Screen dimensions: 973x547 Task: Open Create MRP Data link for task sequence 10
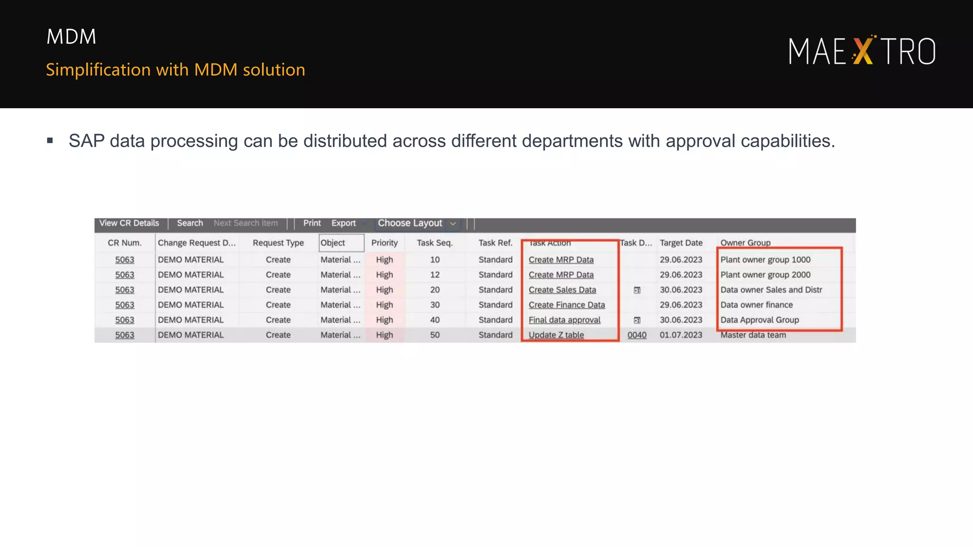[x=561, y=260]
